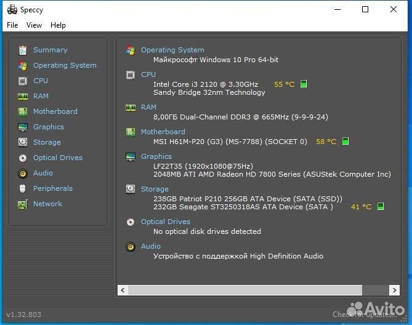This screenshot has width=412, height=325.
Task: Click the Storage hard drive icon in sidebar
Action: pos(23,142)
